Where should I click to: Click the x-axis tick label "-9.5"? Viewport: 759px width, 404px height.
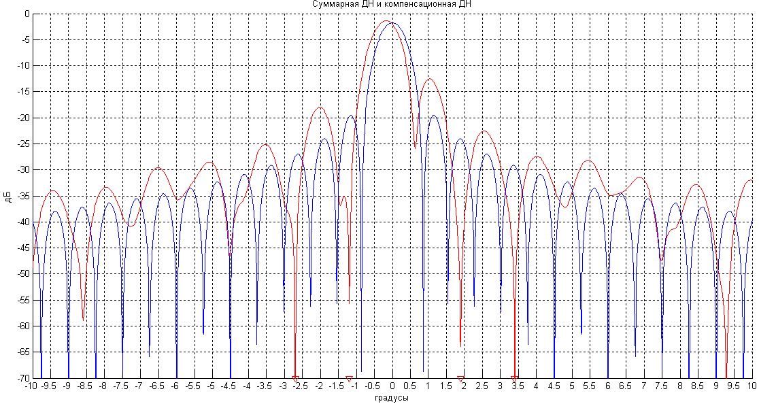50,386
